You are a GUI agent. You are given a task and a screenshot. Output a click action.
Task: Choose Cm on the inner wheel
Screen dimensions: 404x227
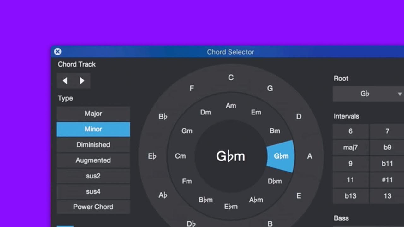[180, 156]
